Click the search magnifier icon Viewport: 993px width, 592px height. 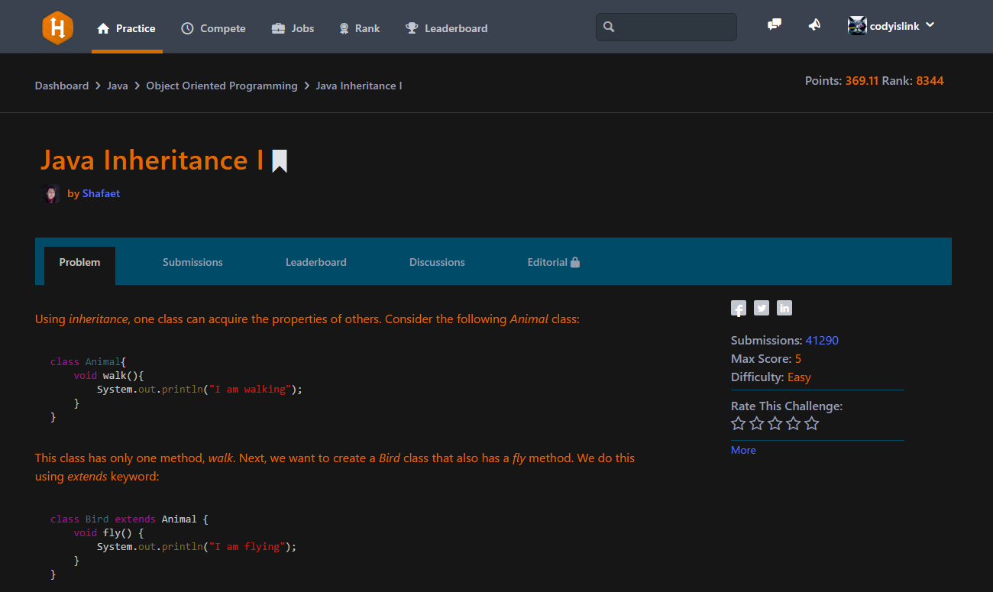pyautogui.click(x=609, y=27)
